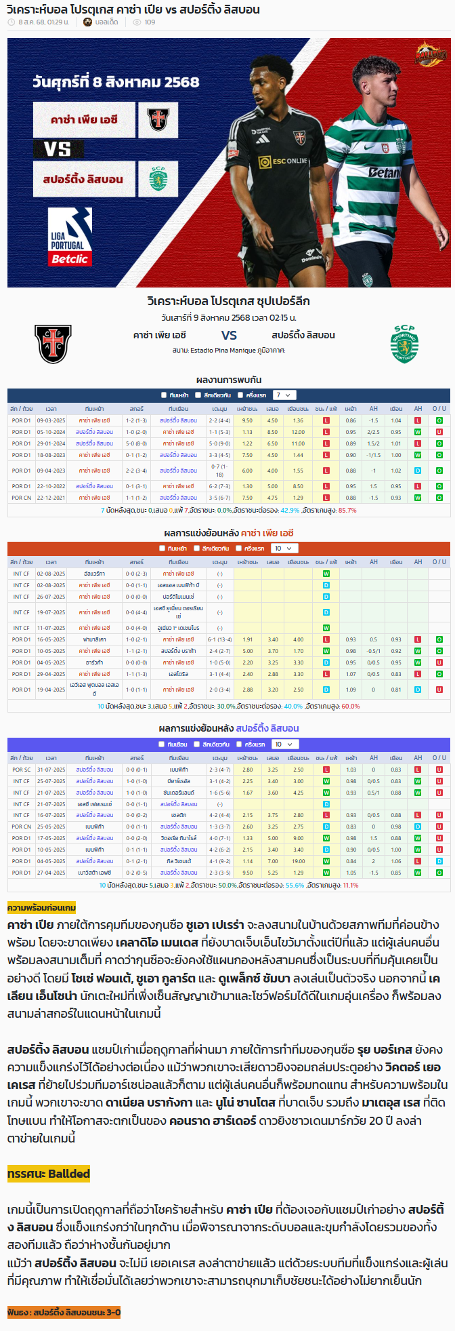Tick same-league checkbox in head-to-head filter

pyautogui.click(x=198, y=395)
